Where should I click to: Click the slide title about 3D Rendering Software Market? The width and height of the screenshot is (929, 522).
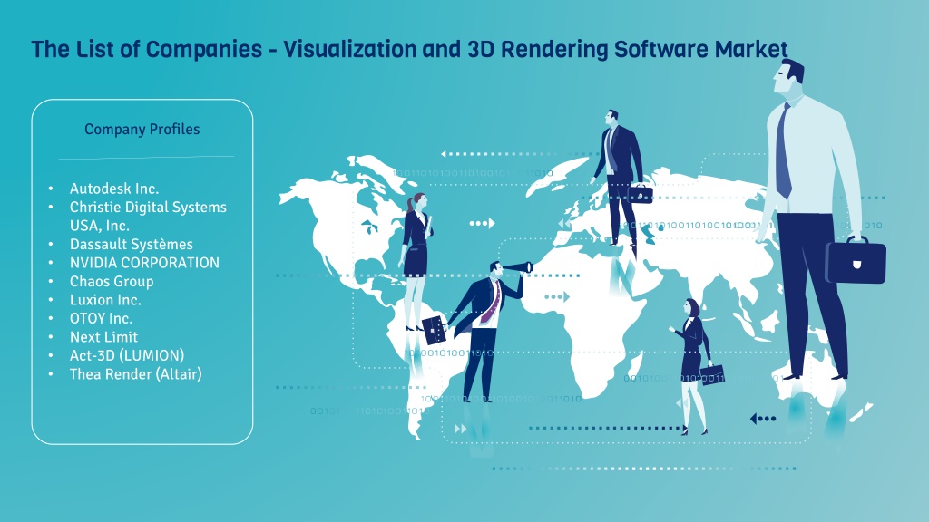(409, 50)
